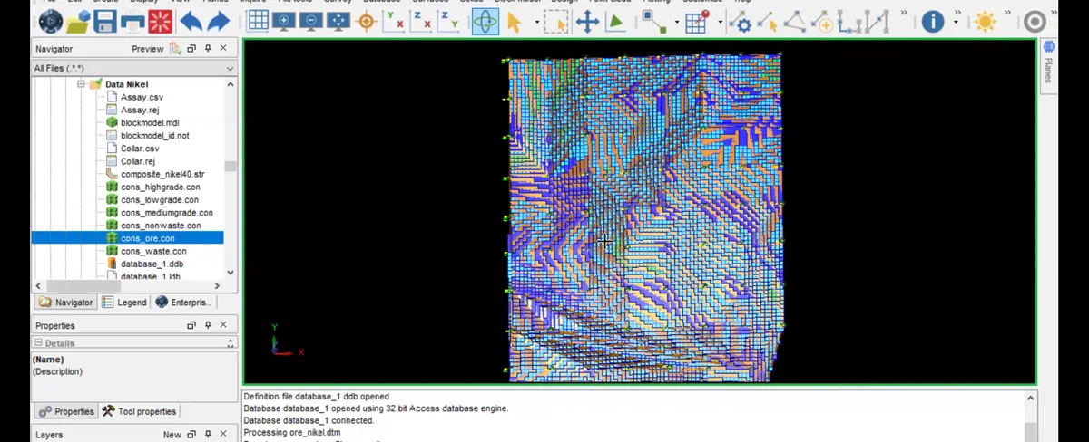Click the red reset graphics icon
Screen dimensions: 1089x442
point(161,21)
